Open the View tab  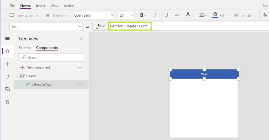tap(54, 6)
